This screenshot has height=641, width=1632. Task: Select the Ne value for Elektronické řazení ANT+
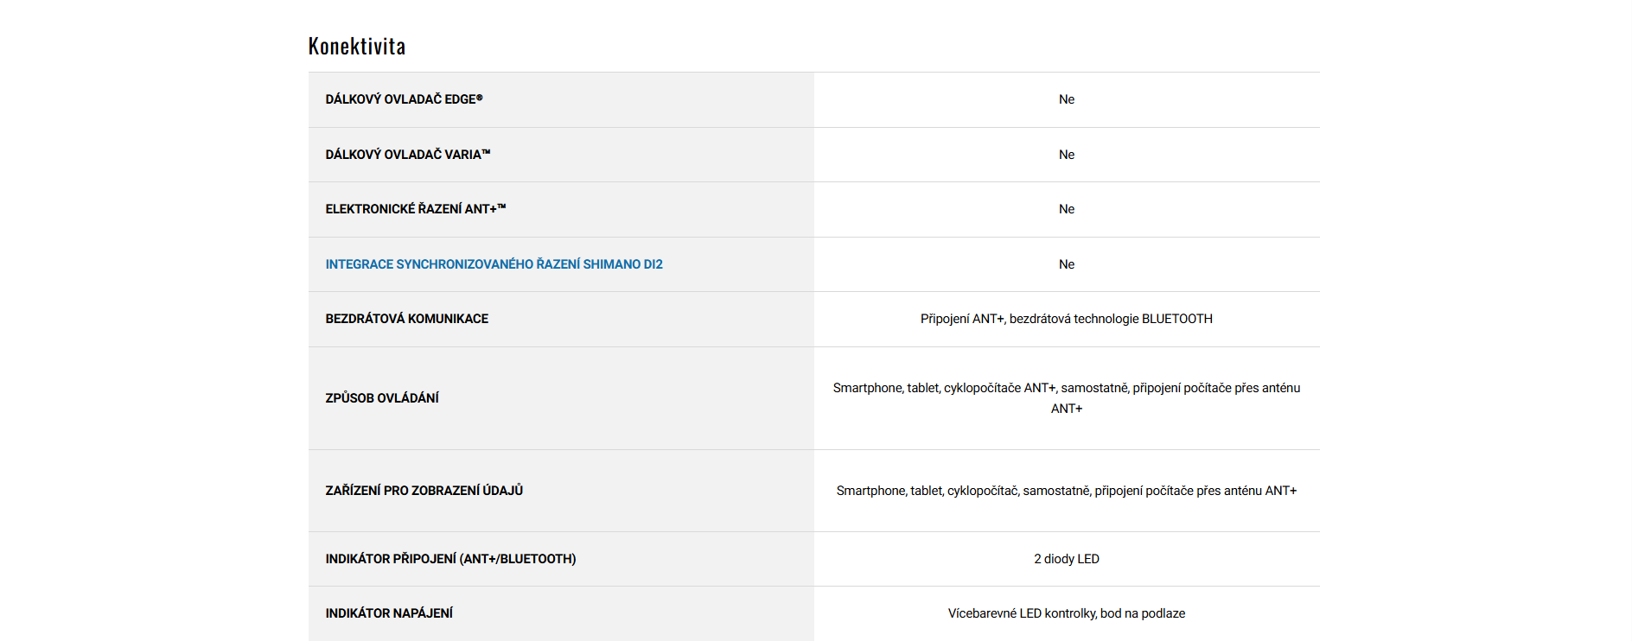pyautogui.click(x=1067, y=209)
